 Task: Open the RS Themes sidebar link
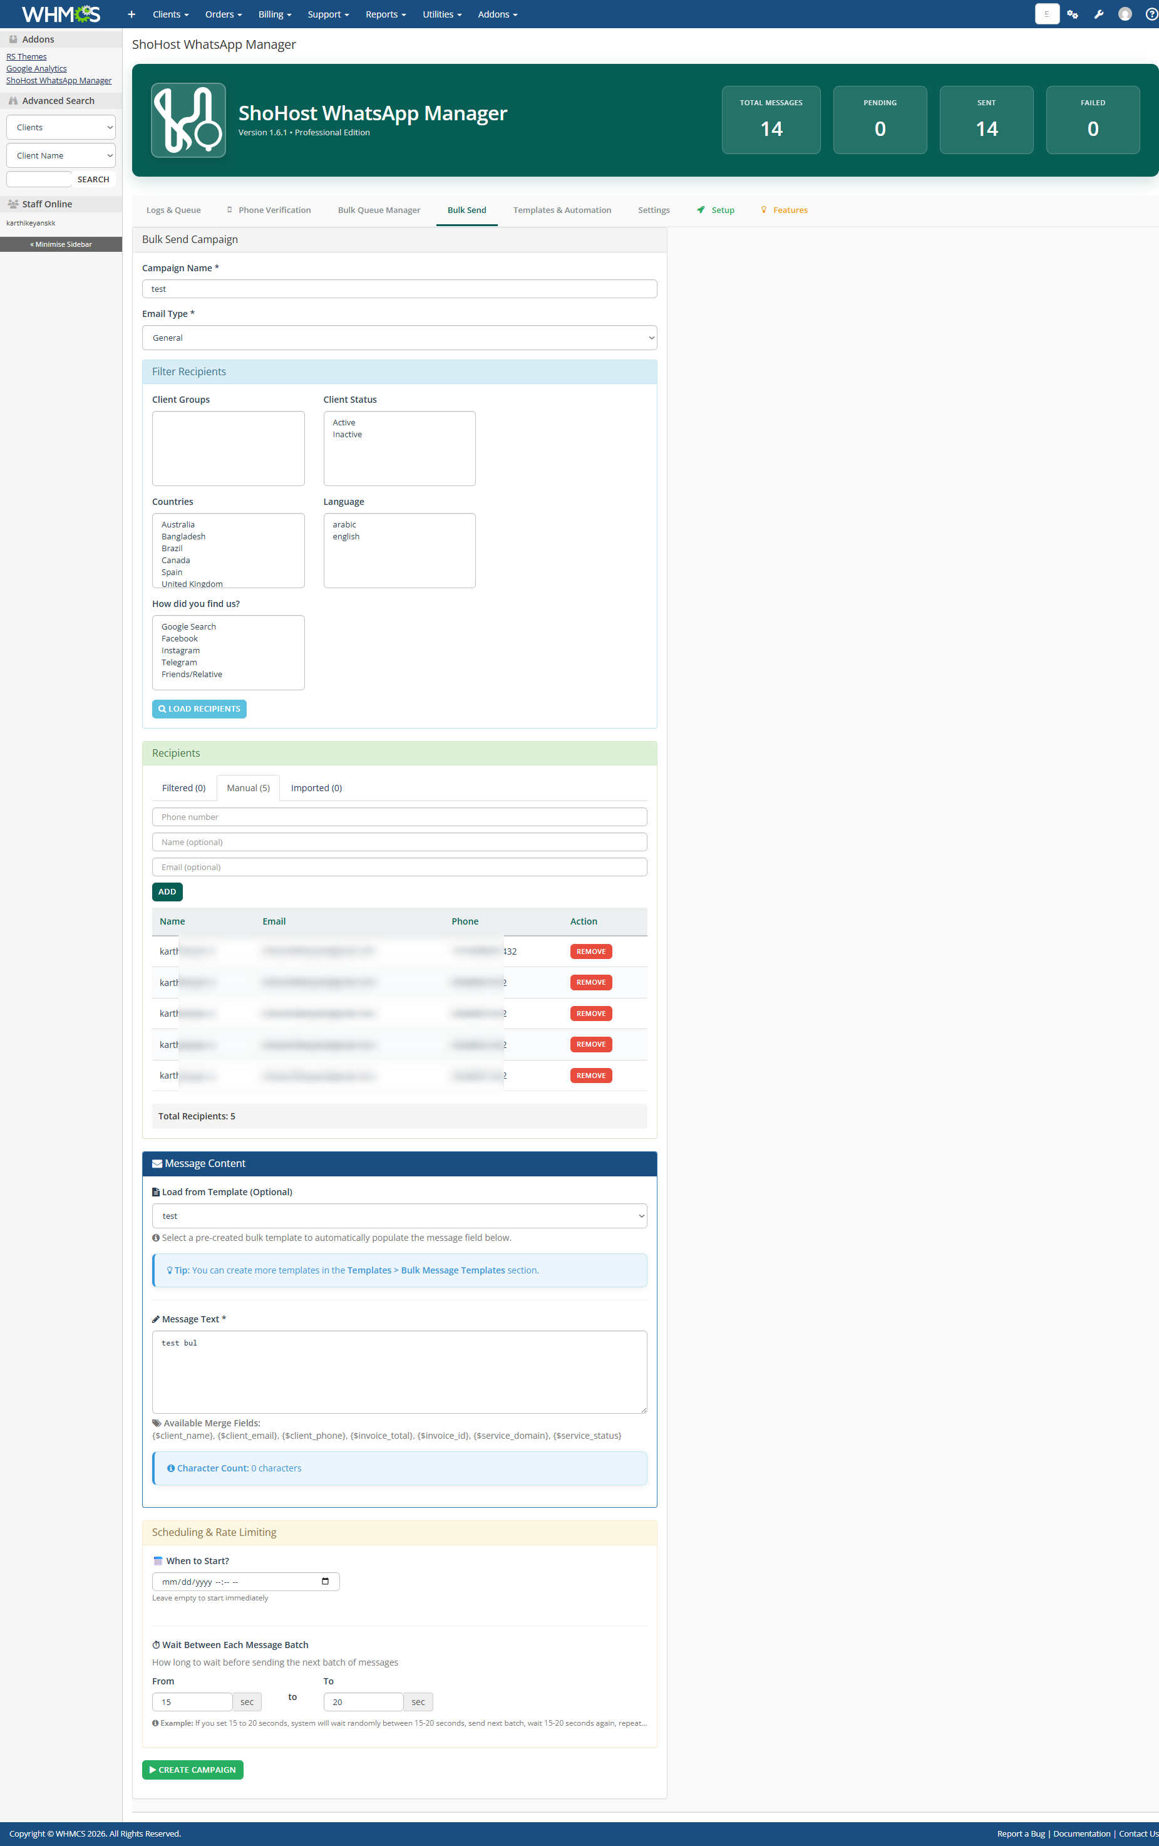27,57
